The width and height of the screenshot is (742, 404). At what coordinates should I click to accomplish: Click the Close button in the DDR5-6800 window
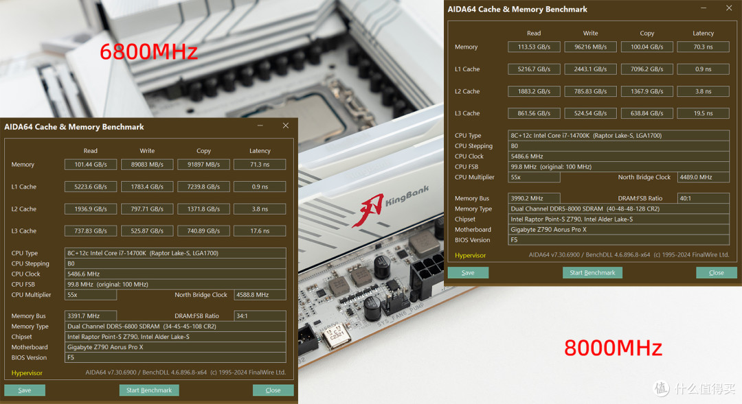click(x=273, y=390)
